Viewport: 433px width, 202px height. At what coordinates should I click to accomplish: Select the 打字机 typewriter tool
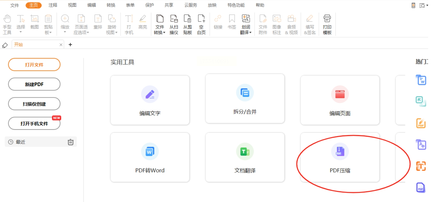pyautogui.click(x=129, y=24)
